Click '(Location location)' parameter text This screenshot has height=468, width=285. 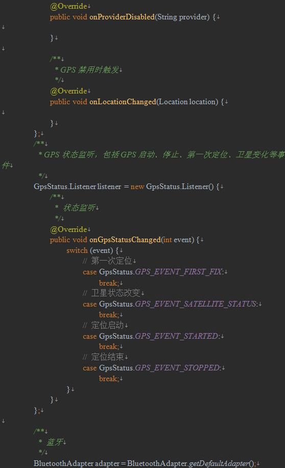click(x=187, y=102)
